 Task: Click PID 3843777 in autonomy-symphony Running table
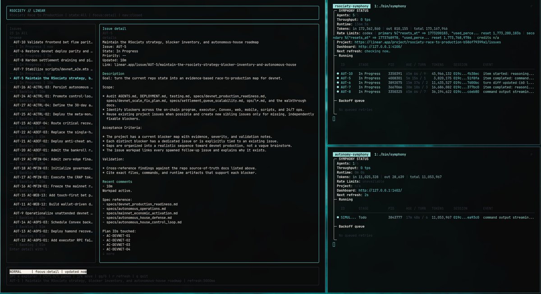coord(395,217)
